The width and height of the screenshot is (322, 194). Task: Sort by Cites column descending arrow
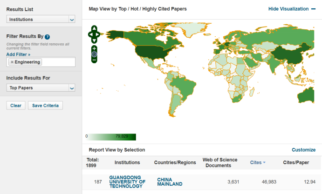(264, 162)
